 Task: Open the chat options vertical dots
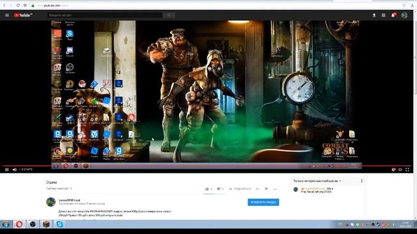[x=362, y=181]
